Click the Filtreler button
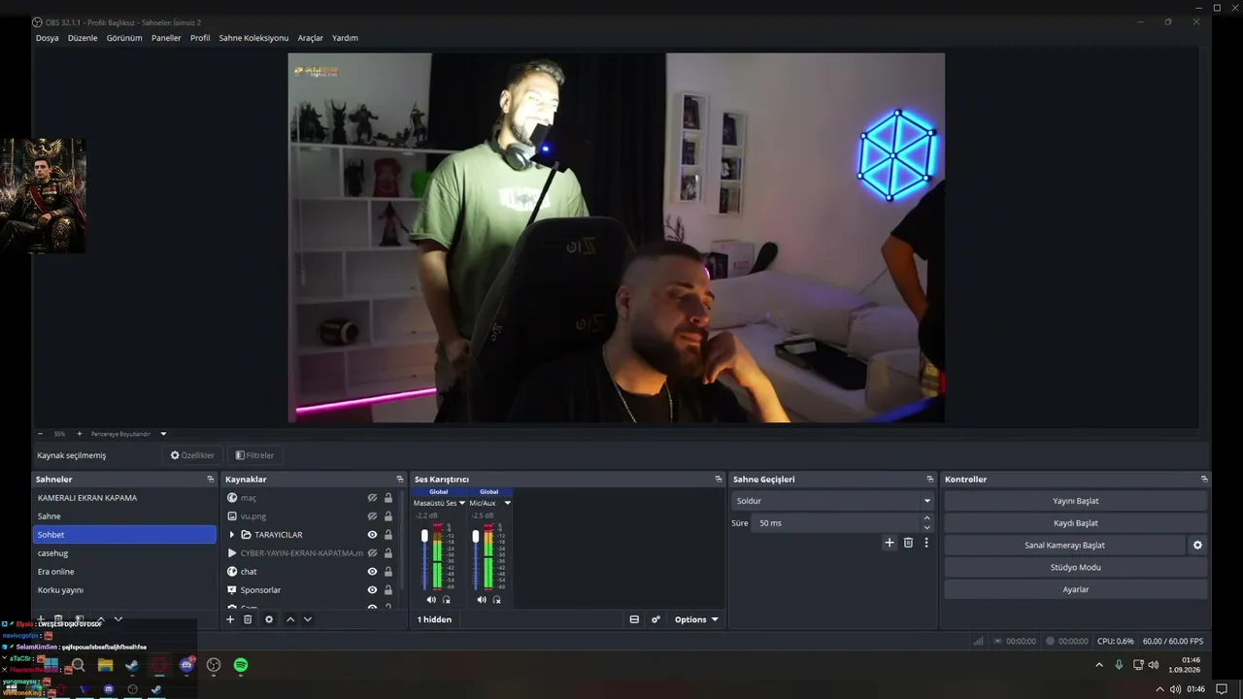This screenshot has height=699, width=1243. click(x=255, y=455)
